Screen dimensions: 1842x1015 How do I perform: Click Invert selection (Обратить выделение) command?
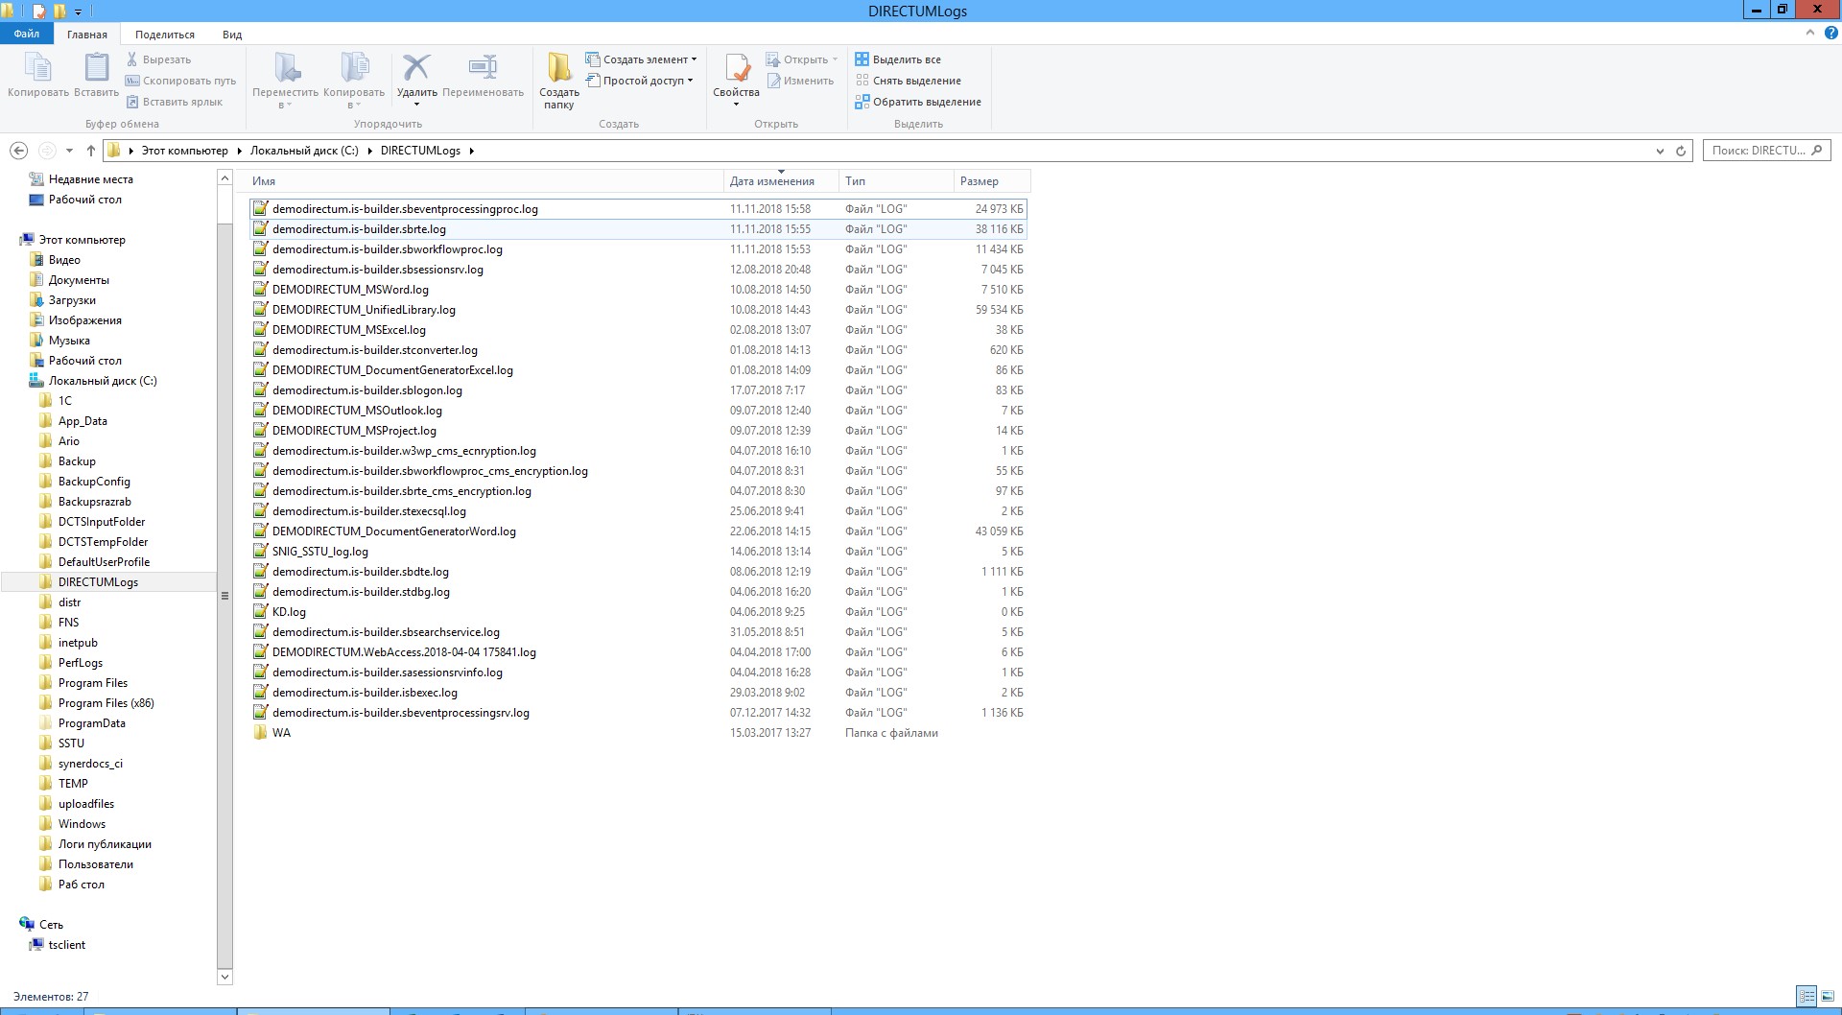coord(918,102)
